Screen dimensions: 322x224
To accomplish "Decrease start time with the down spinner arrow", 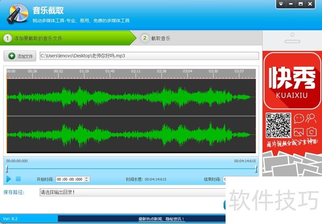I will coord(87,181).
